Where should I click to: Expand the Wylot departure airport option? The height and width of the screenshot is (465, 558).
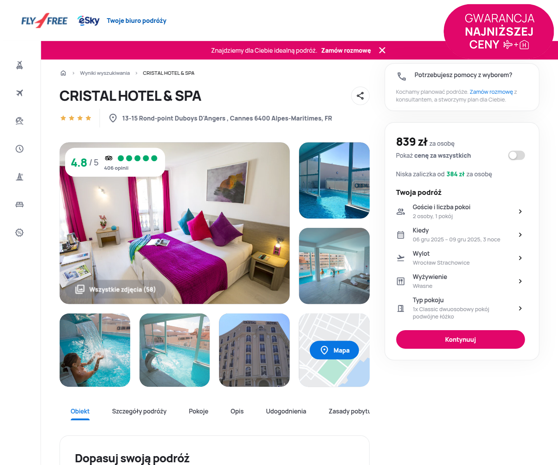click(x=460, y=258)
